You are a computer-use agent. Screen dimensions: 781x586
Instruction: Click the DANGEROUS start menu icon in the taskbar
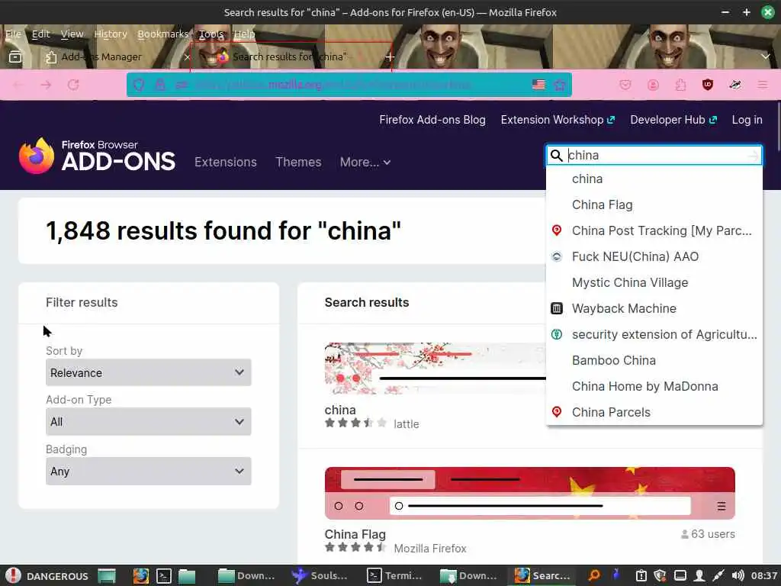[x=14, y=575]
